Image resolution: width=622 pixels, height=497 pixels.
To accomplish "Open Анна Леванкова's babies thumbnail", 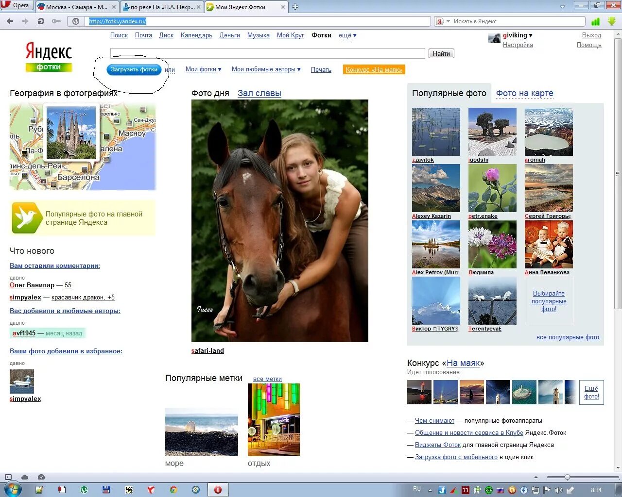I will click(549, 244).
